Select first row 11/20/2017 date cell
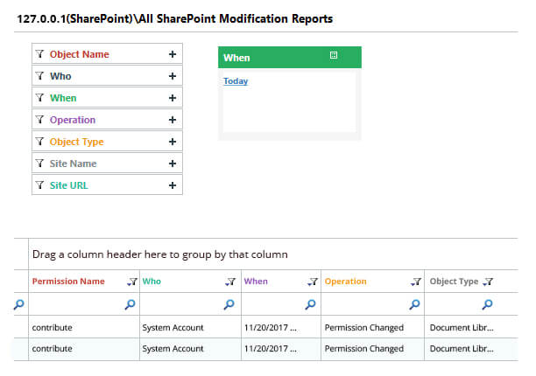 [x=281, y=327]
